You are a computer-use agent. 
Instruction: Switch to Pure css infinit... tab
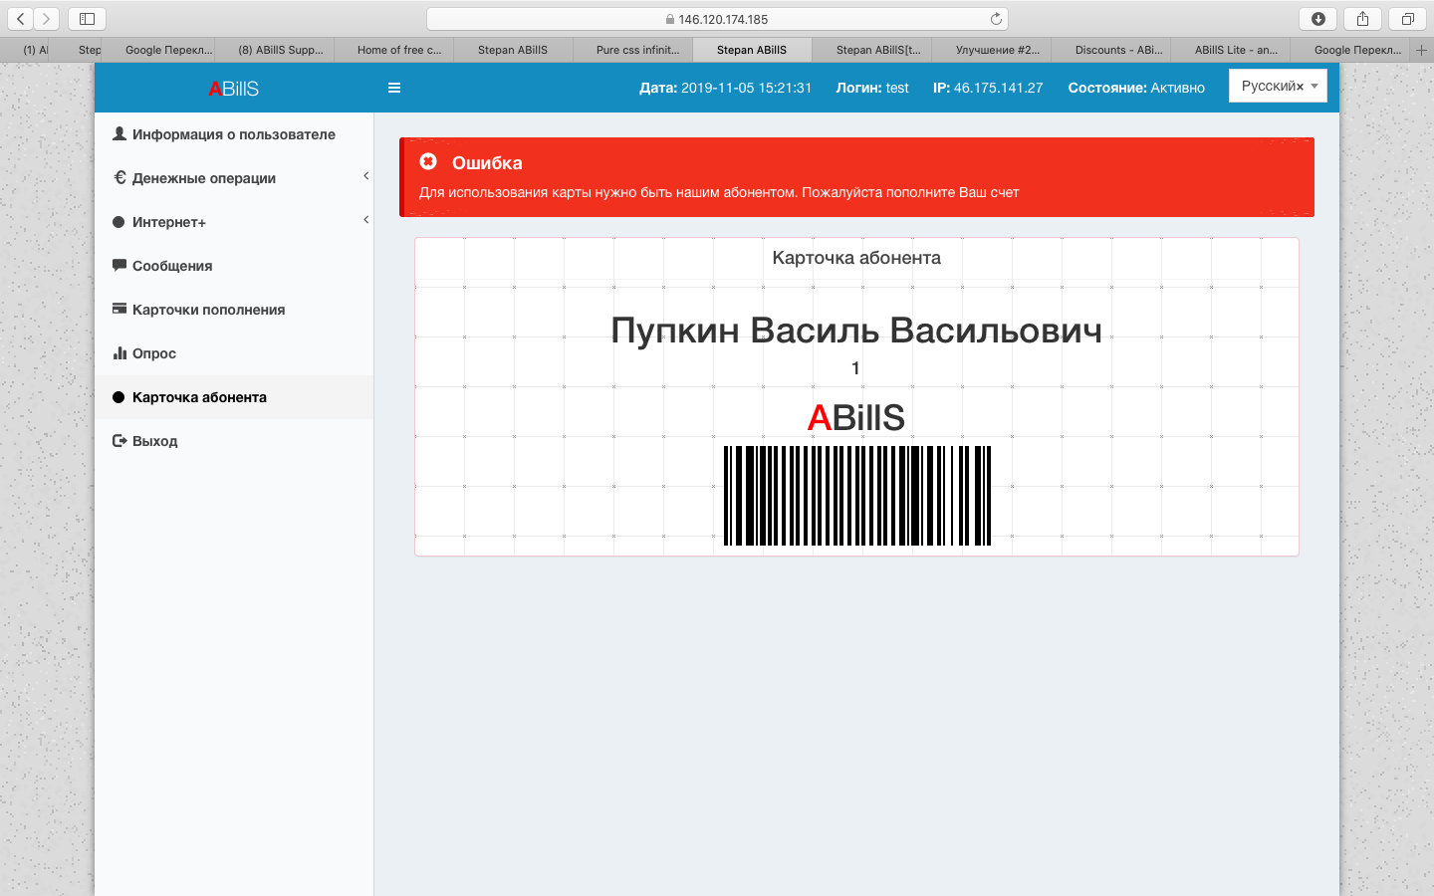coord(632,50)
